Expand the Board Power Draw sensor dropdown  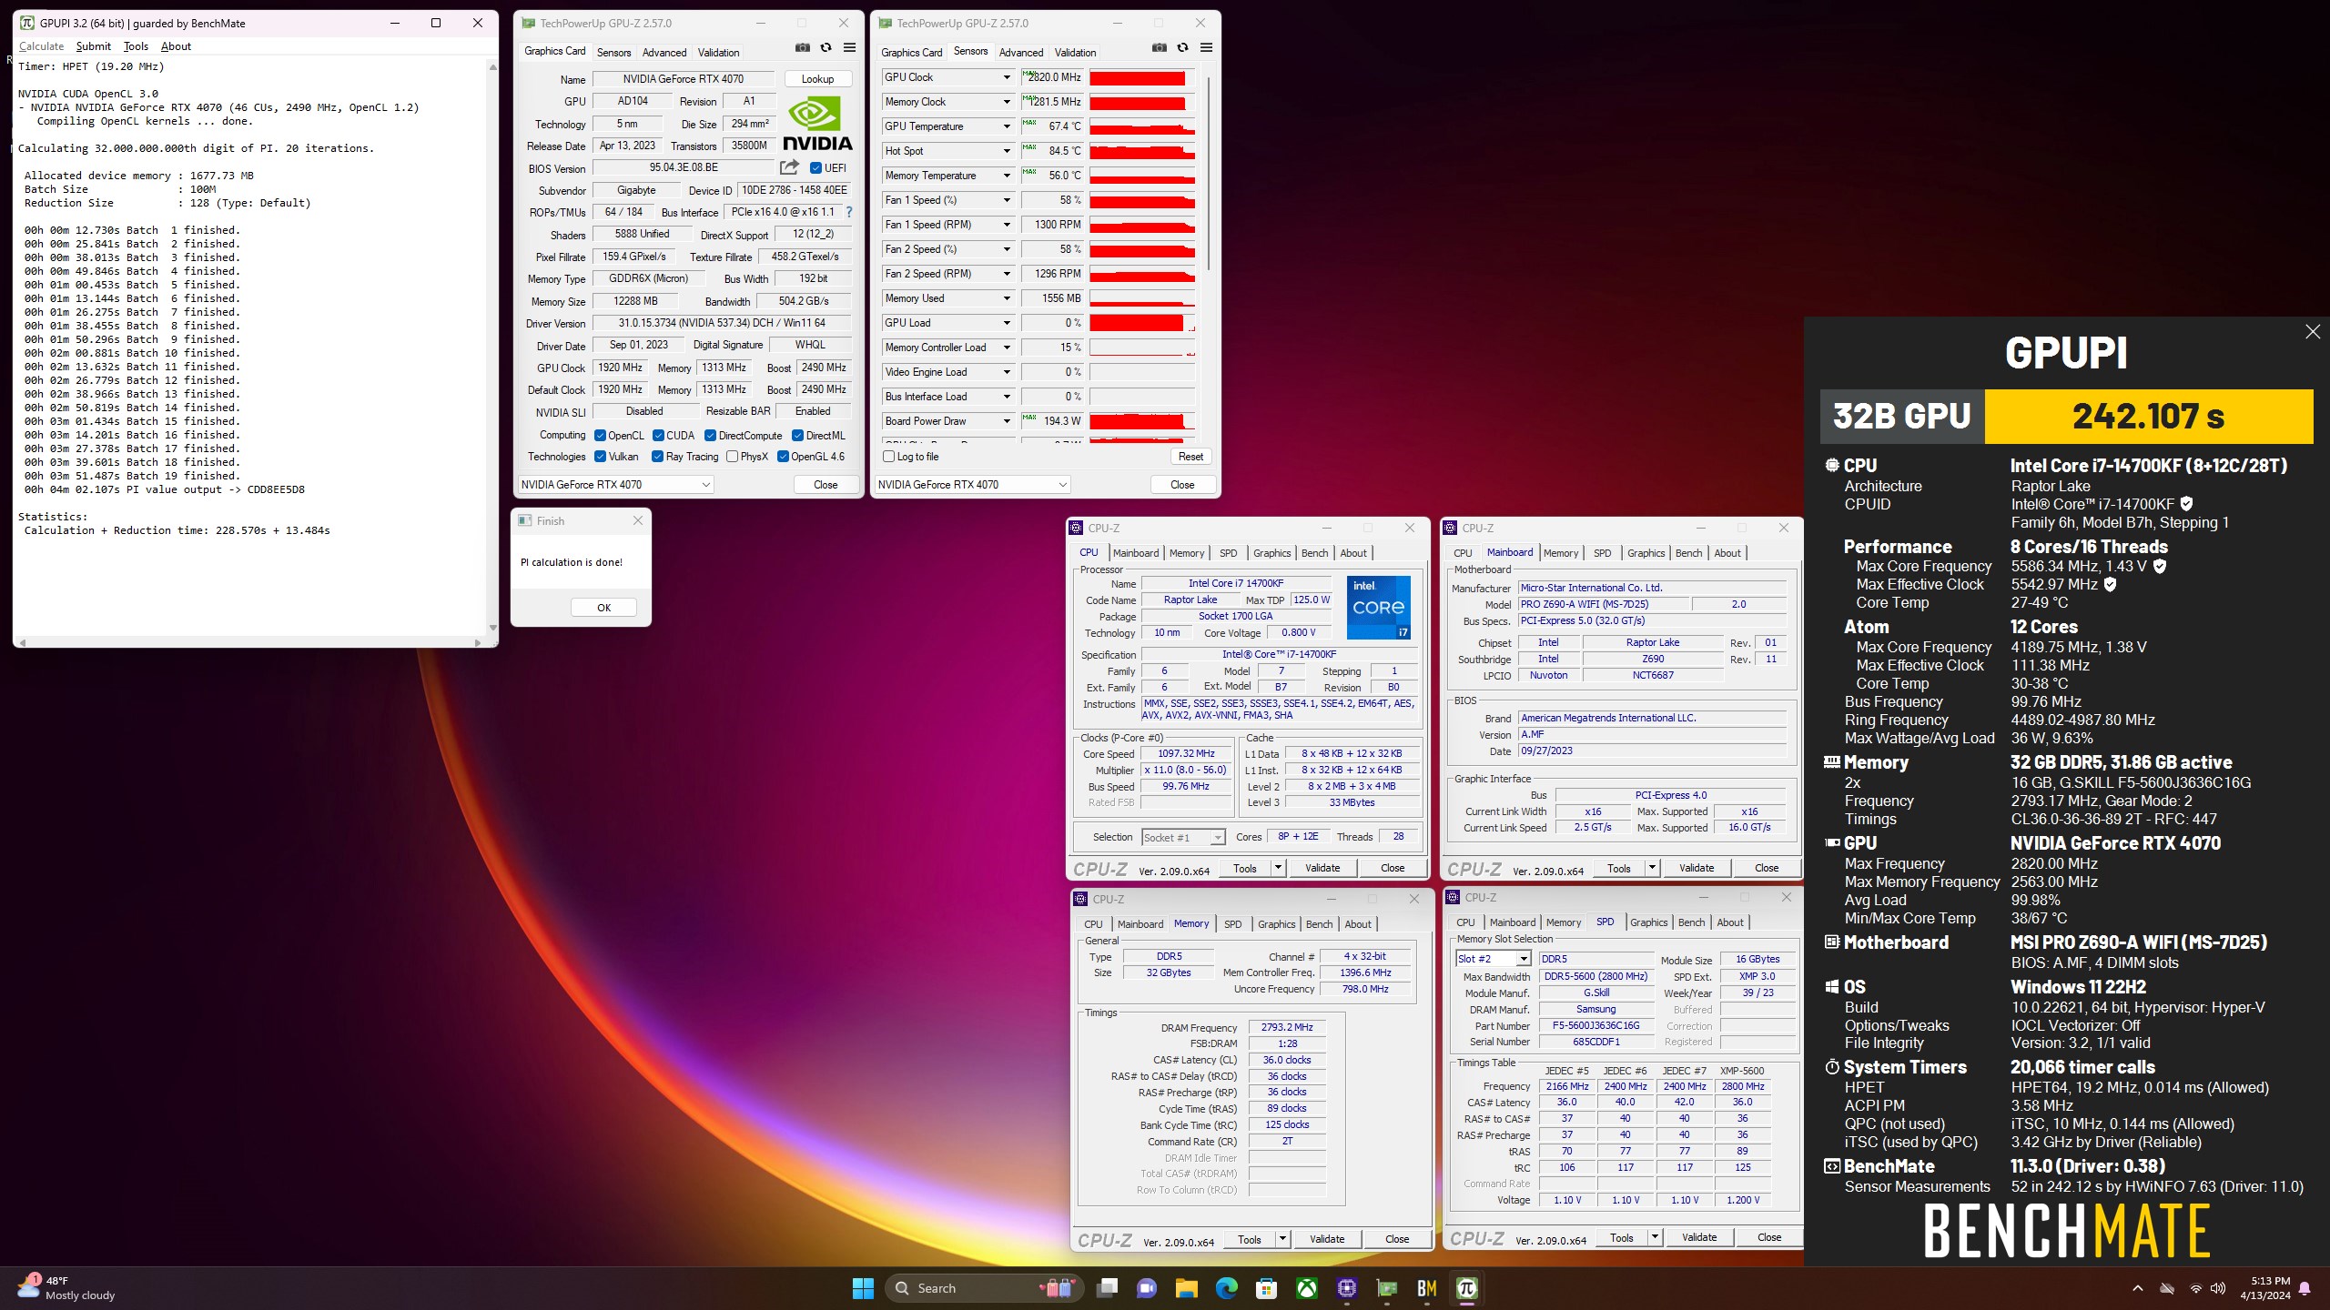click(1006, 421)
